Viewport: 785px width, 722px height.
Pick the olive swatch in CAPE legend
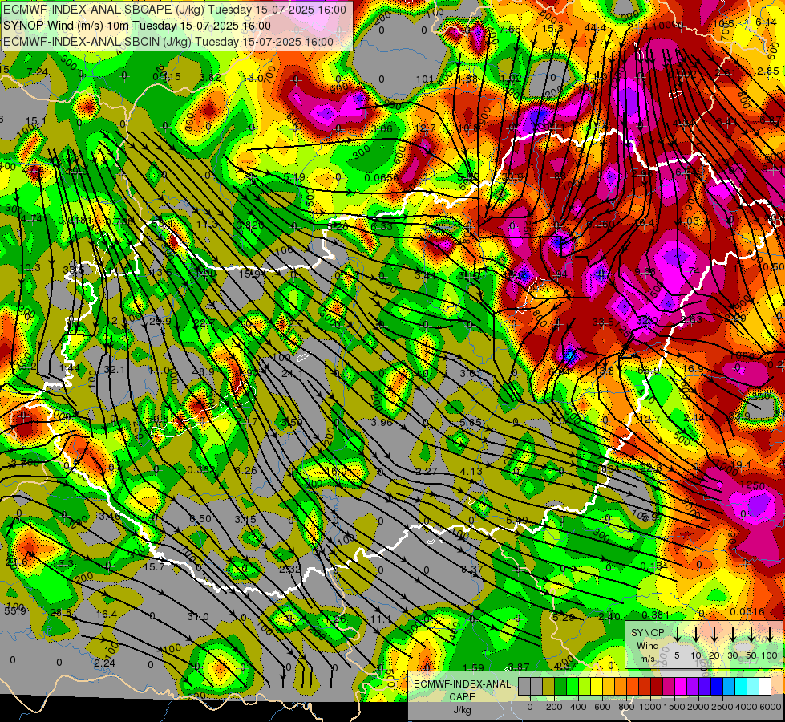coord(548,687)
